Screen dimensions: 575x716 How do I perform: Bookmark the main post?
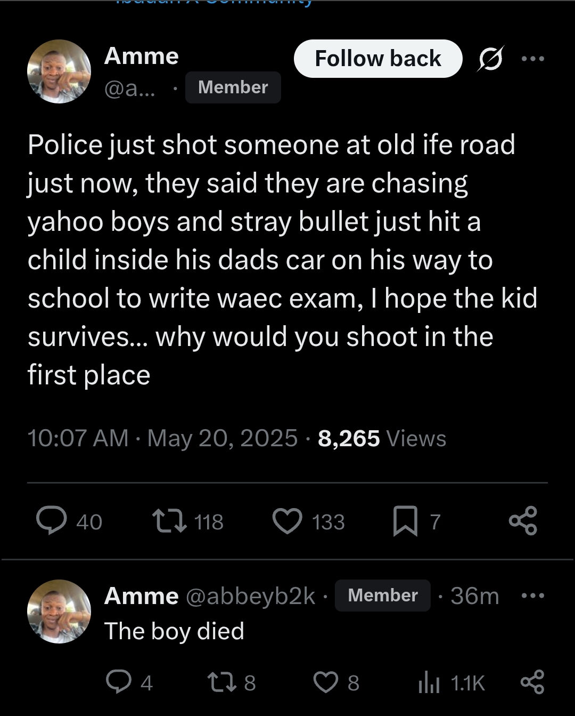click(405, 521)
